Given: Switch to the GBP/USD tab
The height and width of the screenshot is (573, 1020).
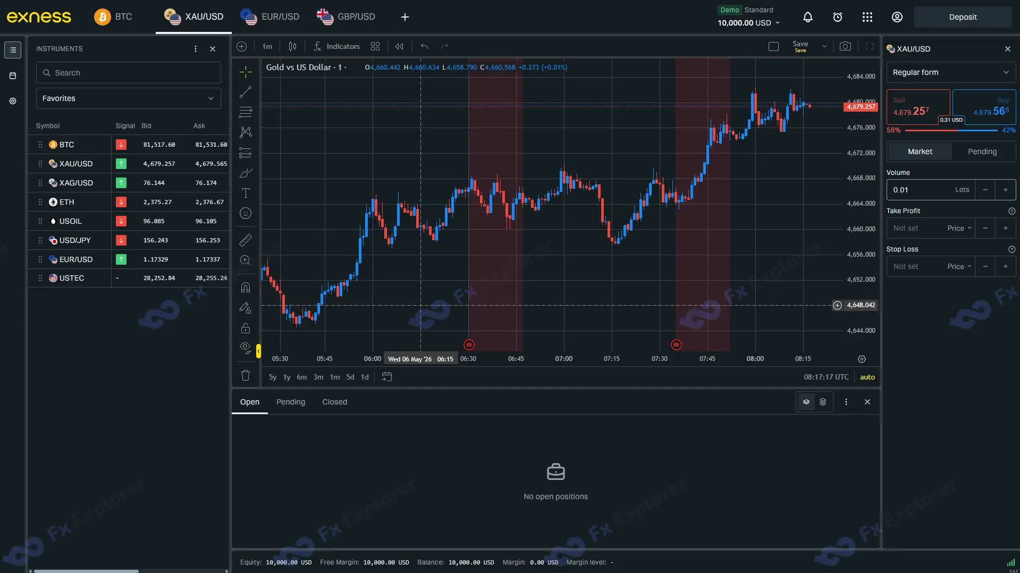Looking at the screenshot, I should [346, 17].
